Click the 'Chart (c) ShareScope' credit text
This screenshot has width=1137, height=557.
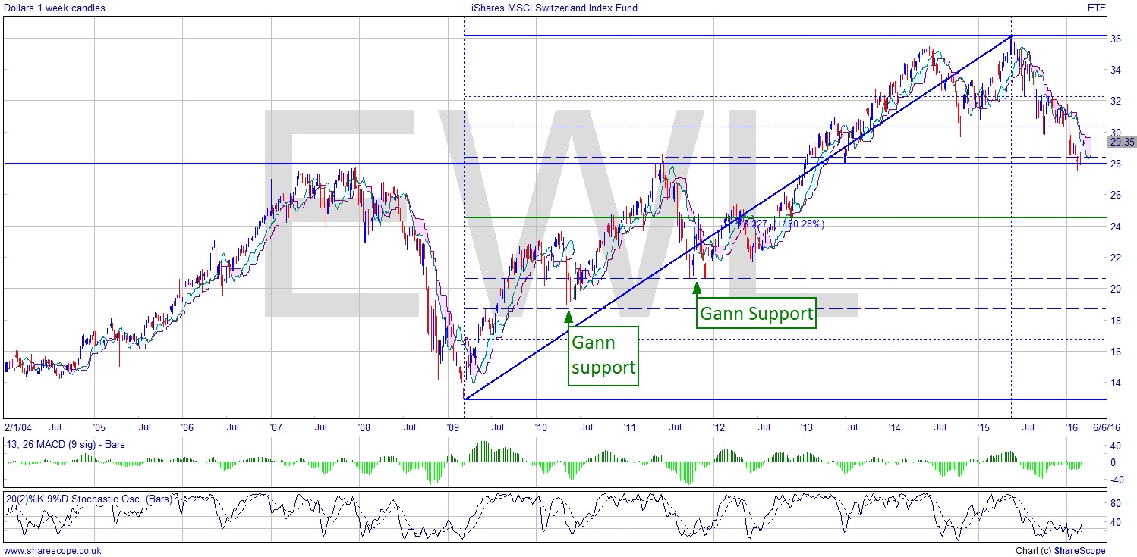(1060, 551)
